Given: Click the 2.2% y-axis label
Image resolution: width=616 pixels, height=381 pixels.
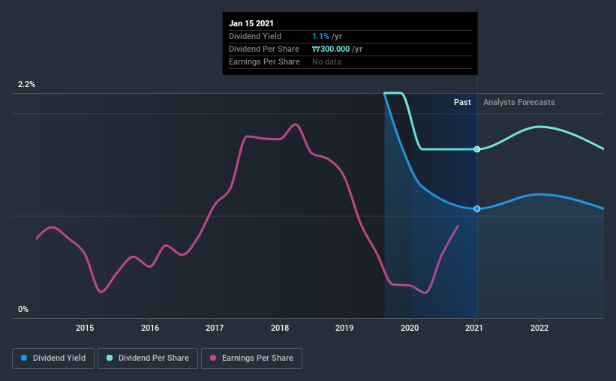Looking at the screenshot, I should (26, 85).
